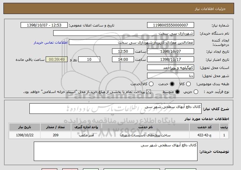Click the تاریخ نیاز column header

click(x=25, y=127)
